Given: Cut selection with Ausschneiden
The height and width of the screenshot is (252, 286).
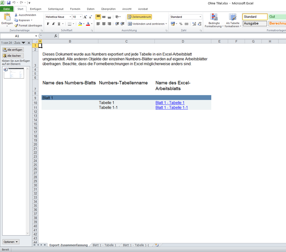Looking at the screenshot, I should click(x=25, y=15).
